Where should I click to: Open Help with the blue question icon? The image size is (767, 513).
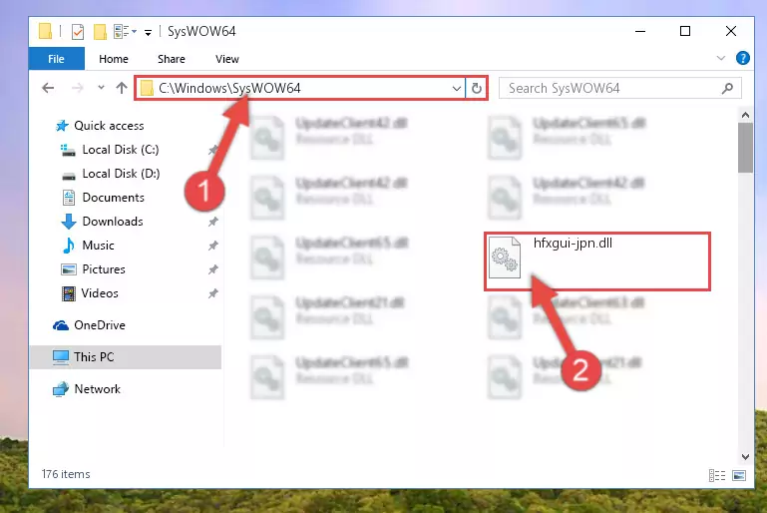pos(742,58)
